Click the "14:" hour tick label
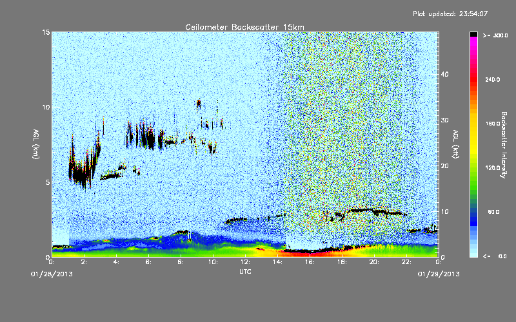Viewport: 516px width, 322px height. [x=277, y=262]
